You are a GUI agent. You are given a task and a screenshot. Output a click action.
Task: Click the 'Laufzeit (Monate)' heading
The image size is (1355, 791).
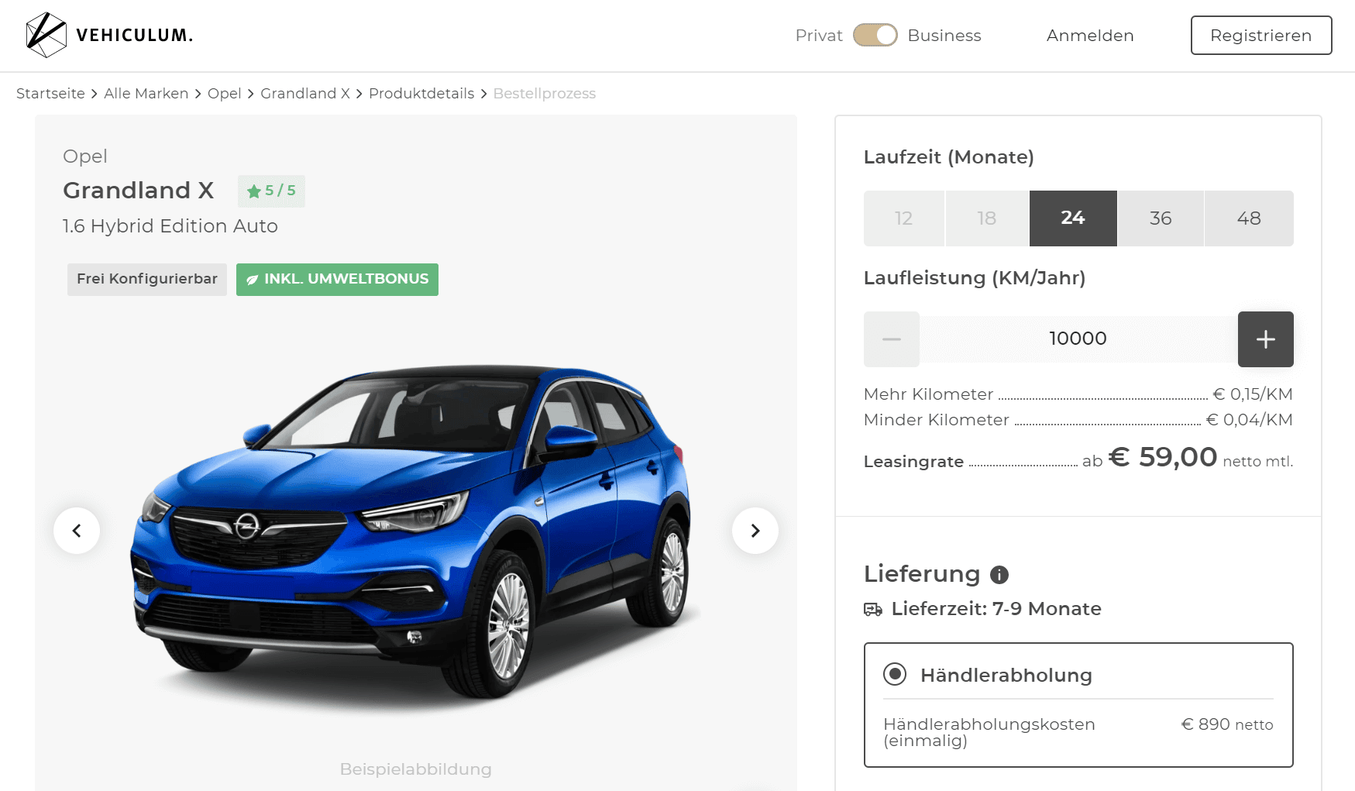[949, 157]
